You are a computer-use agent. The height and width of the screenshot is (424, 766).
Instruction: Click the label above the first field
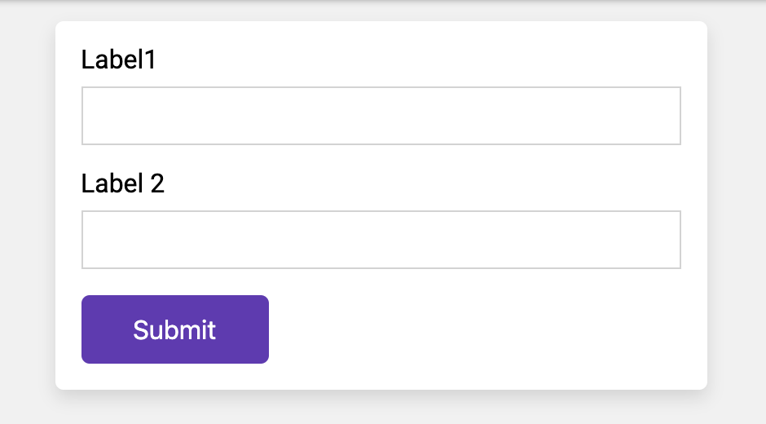[118, 60]
